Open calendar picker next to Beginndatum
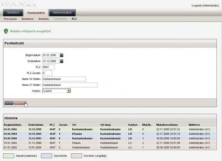The image size is (222, 161). (62, 55)
